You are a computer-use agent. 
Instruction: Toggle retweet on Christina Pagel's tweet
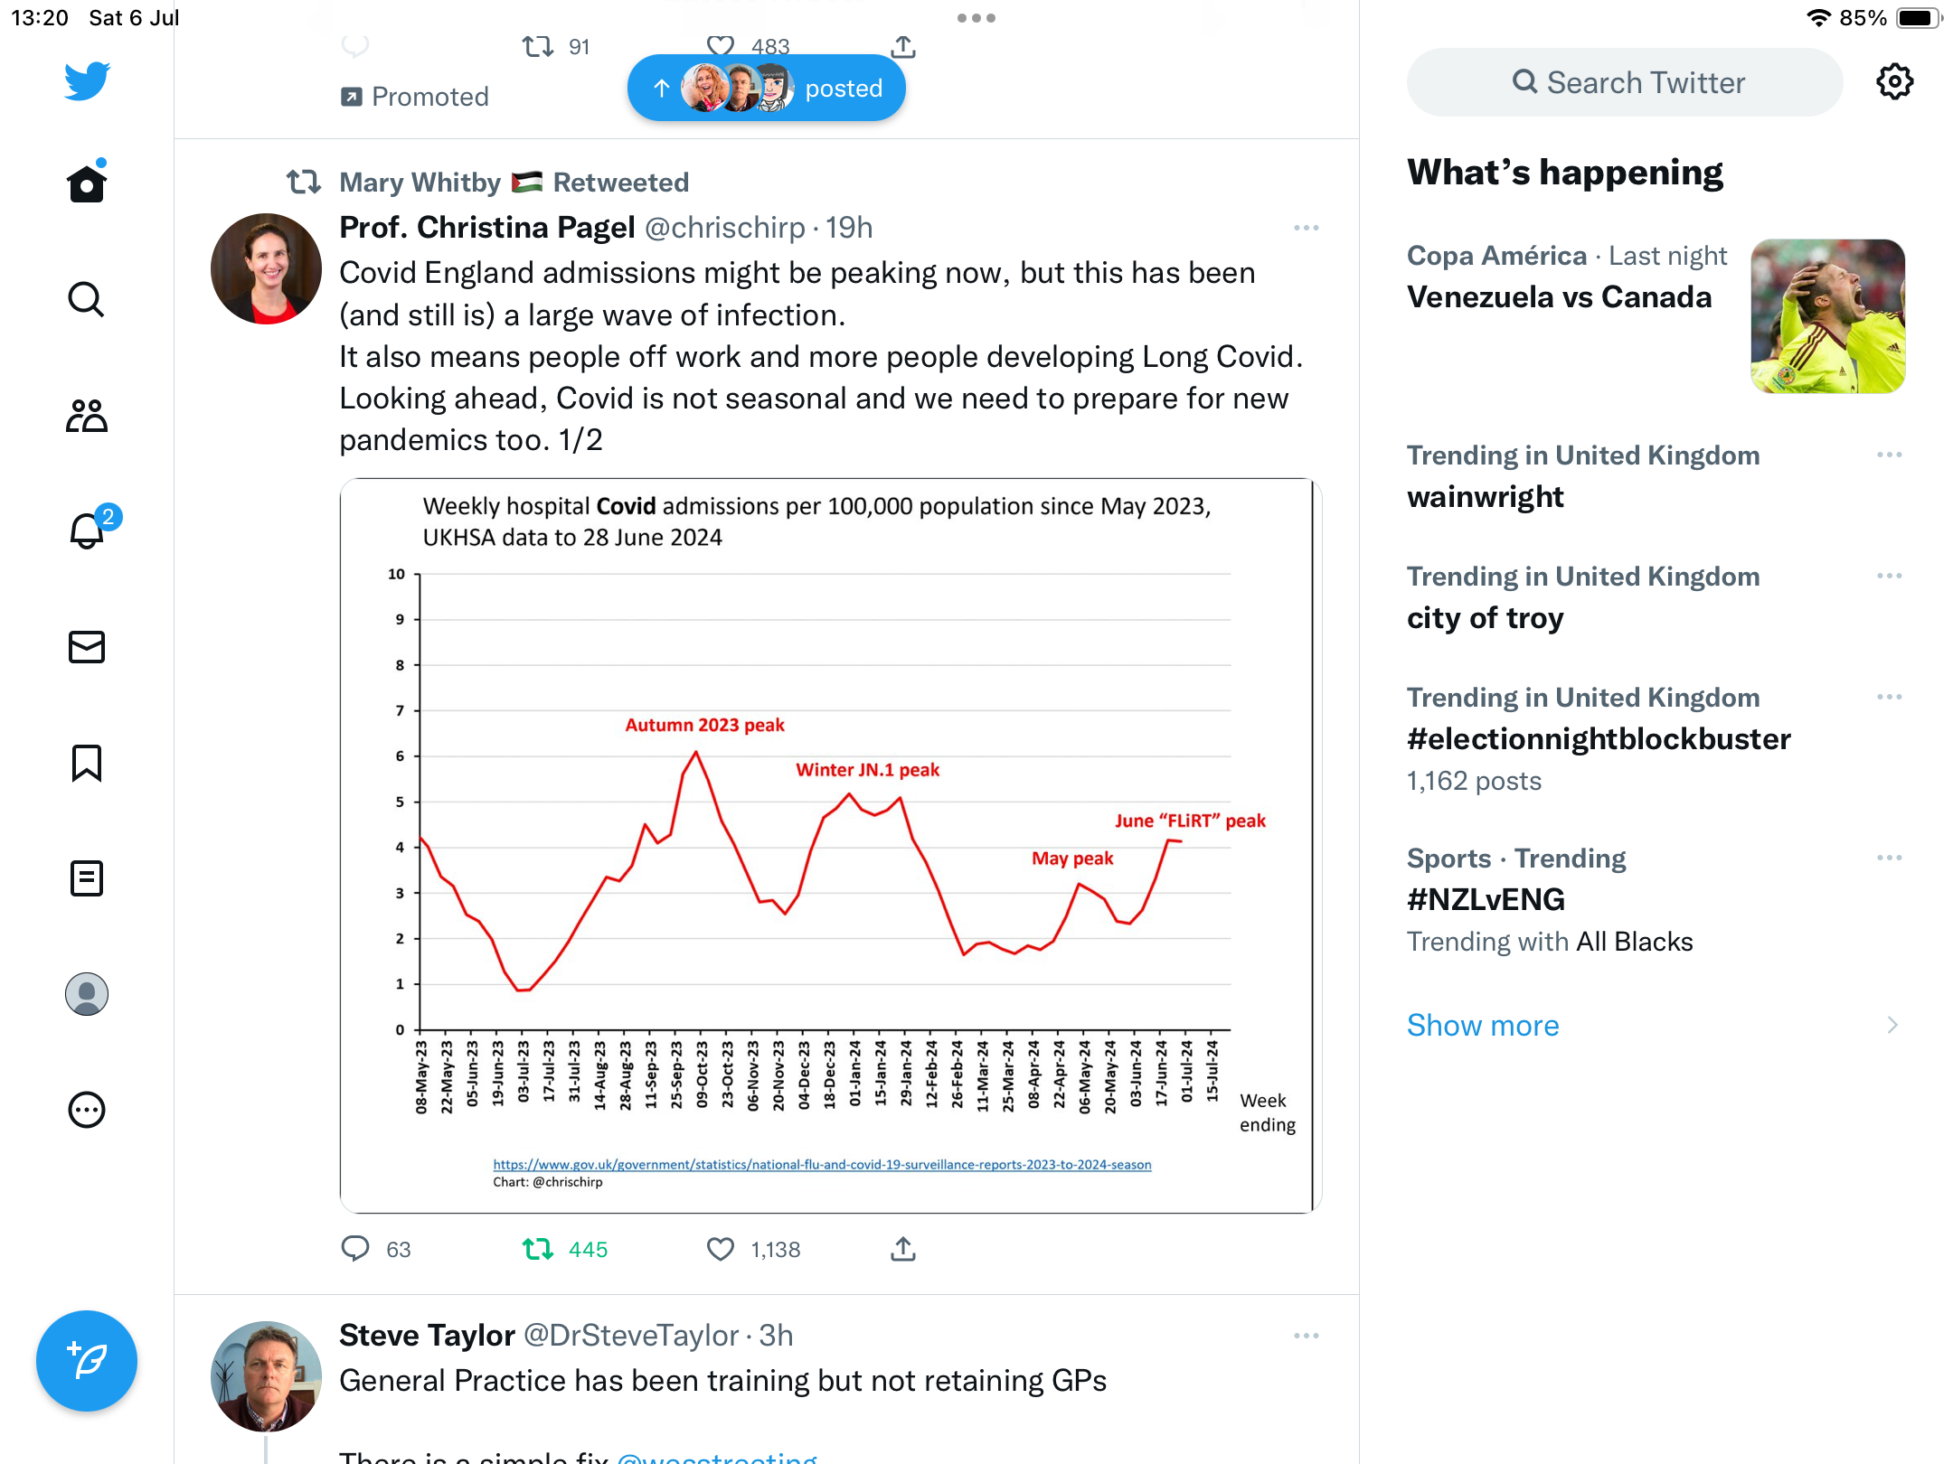coord(539,1249)
